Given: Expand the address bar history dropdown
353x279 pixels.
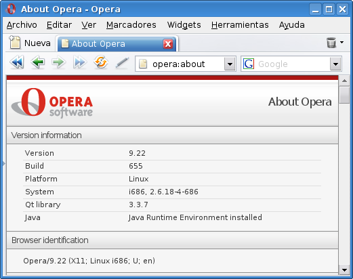Looking at the screenshot, I should tap(230, 64).
